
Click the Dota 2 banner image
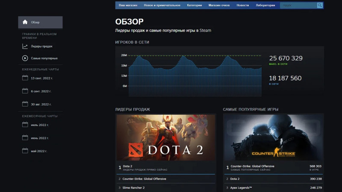166,137
